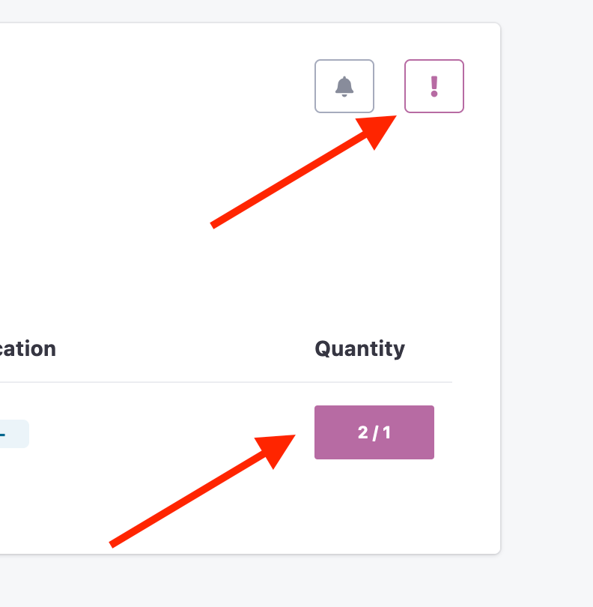
Task: Open notifications via the gray bell button
Action: [x=344, y=86]
